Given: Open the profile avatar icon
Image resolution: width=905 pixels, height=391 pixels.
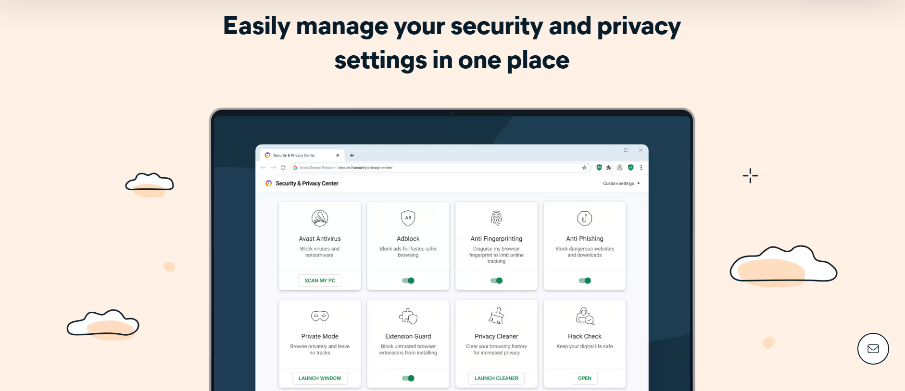Looking at the screenshot, I should [620, 168].
